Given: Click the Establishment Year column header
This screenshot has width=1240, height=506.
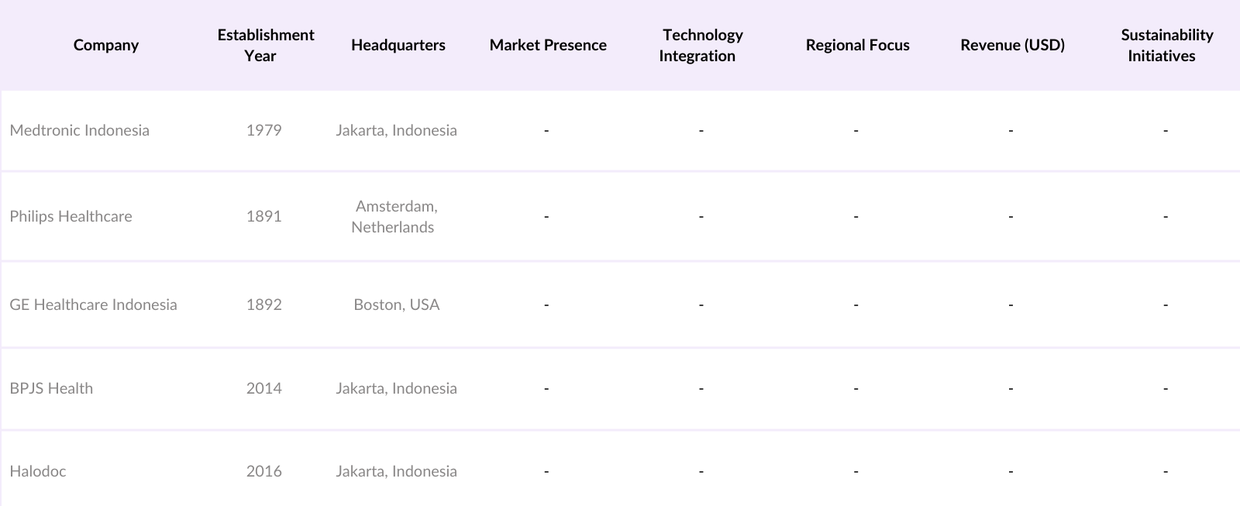Looking at the screenshot, I should tap(265, 45).
